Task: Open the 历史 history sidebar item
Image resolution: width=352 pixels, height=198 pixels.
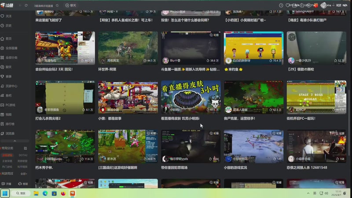Action: coord(6,26)
